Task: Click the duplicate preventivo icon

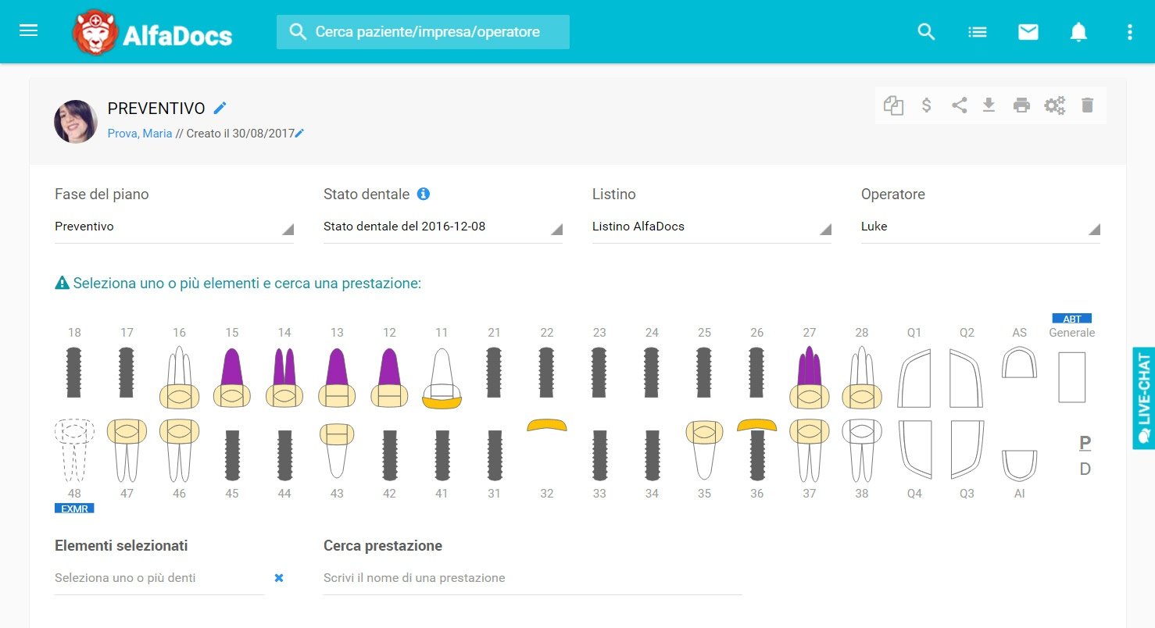Action: tap(893, 105)
